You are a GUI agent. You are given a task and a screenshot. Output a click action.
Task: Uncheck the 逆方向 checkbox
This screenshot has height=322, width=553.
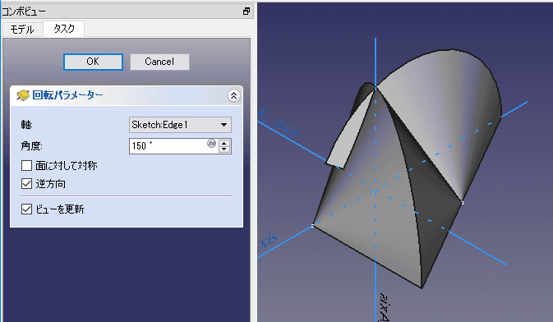[x=27, y=184]
